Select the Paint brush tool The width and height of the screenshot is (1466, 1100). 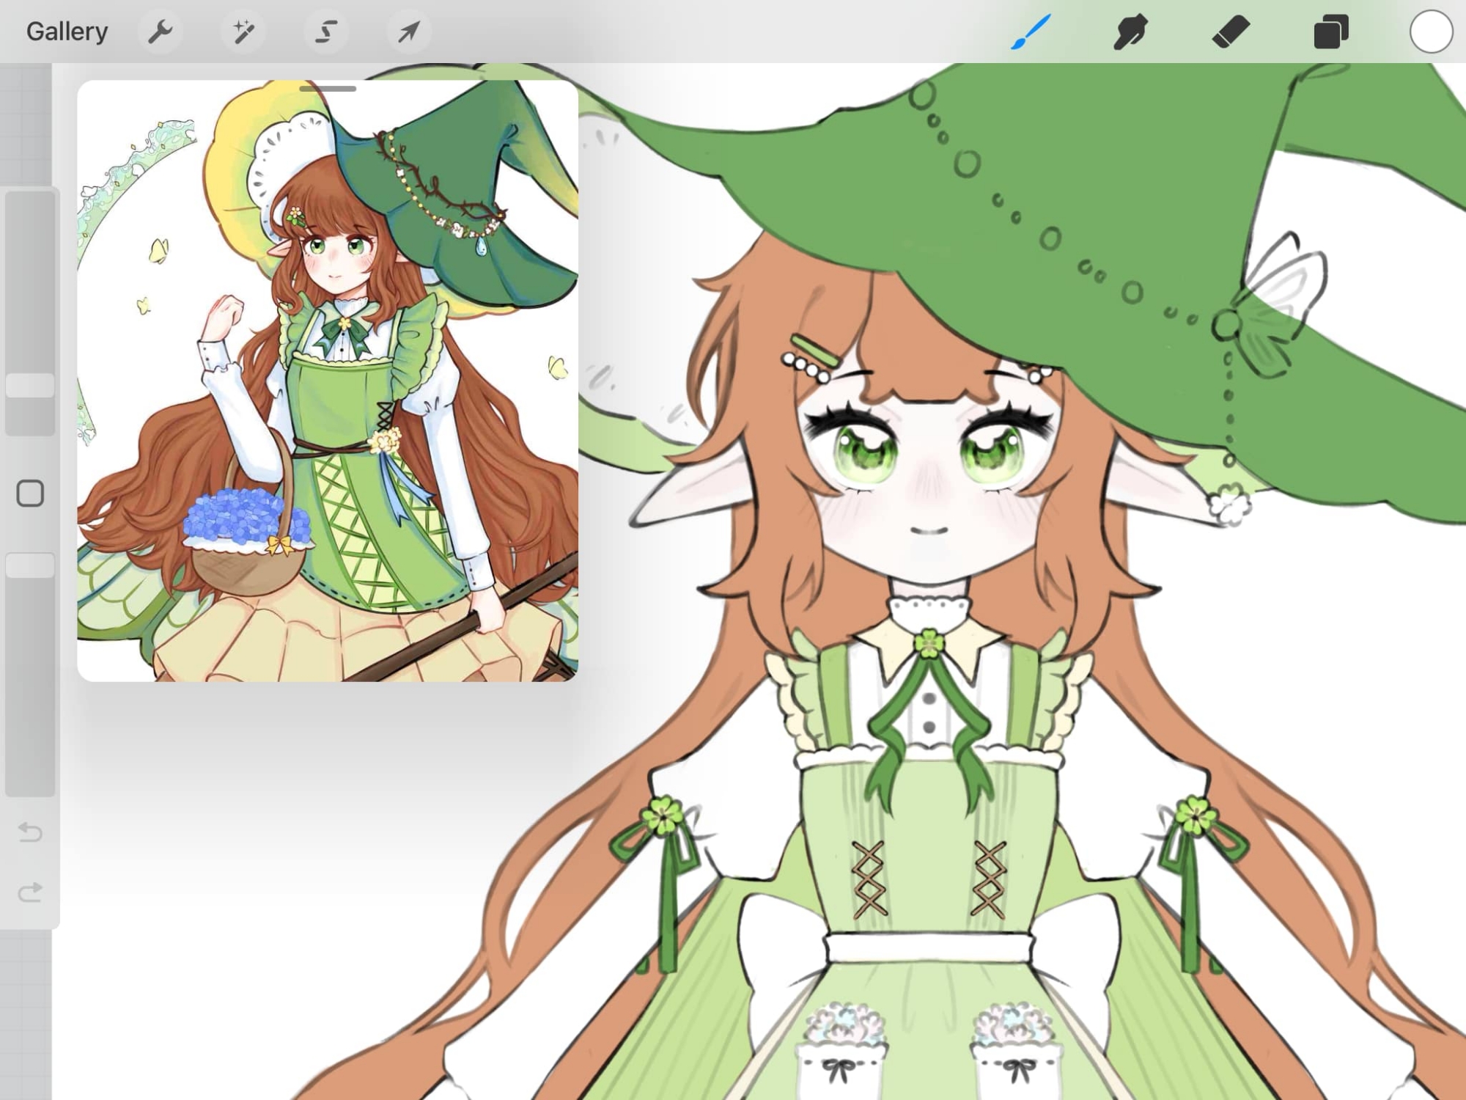click(1031, 32)
